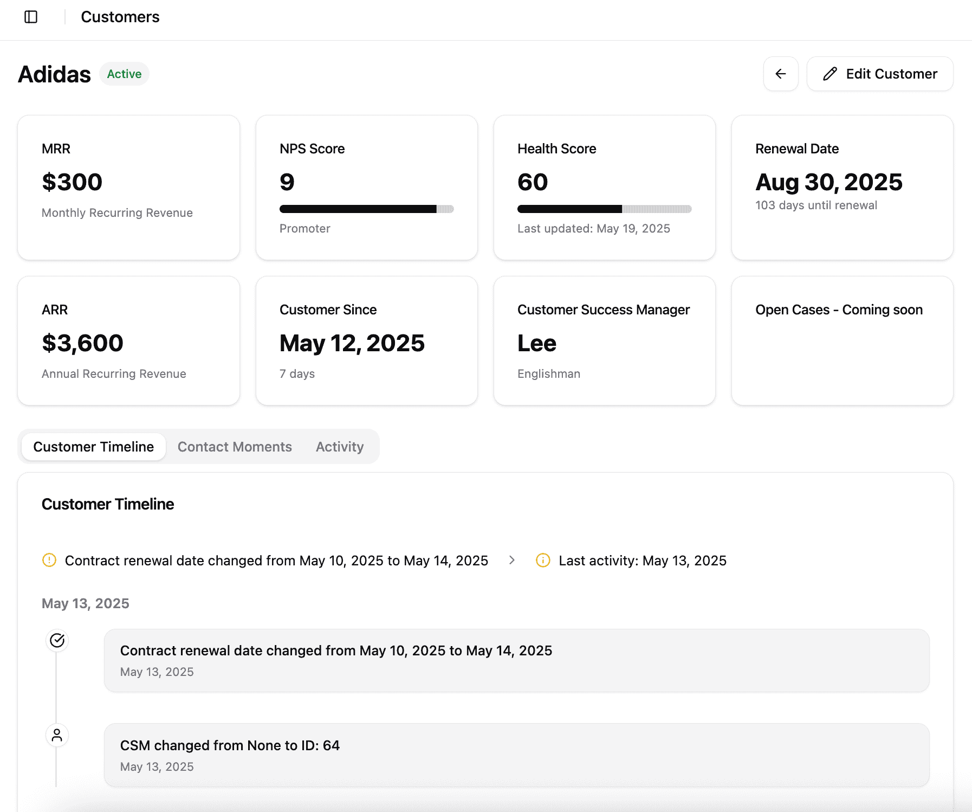Click the warning icon beside contract renewal summary
Screen dimensions: 972x812
pyautogui.click(x=49, y=560)
